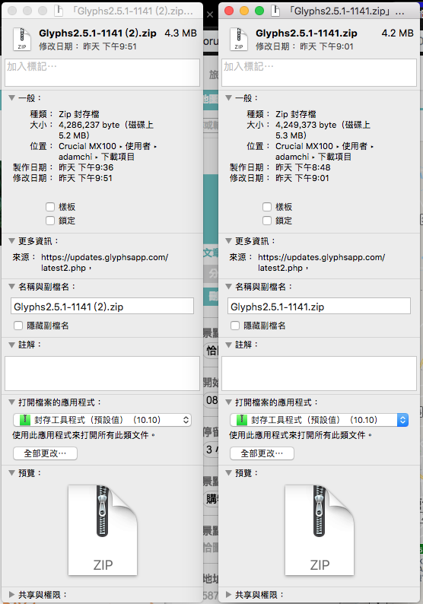Collapse 一般 section in right window
This screenshot has width=423, height=604.
point(228,98)
